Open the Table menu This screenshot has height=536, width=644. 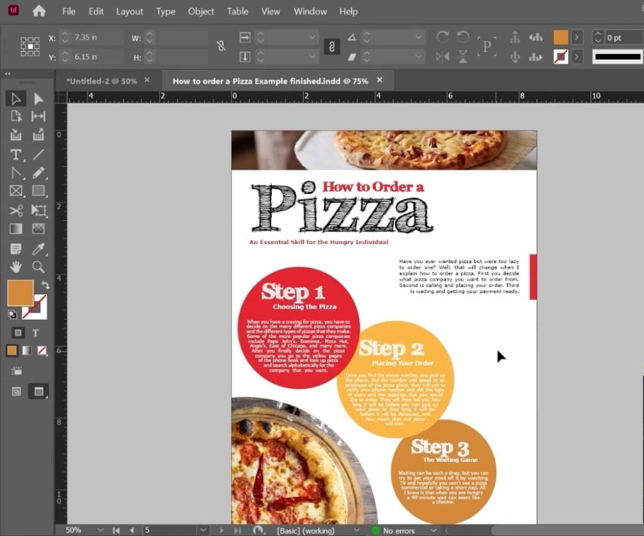(237, 11)
